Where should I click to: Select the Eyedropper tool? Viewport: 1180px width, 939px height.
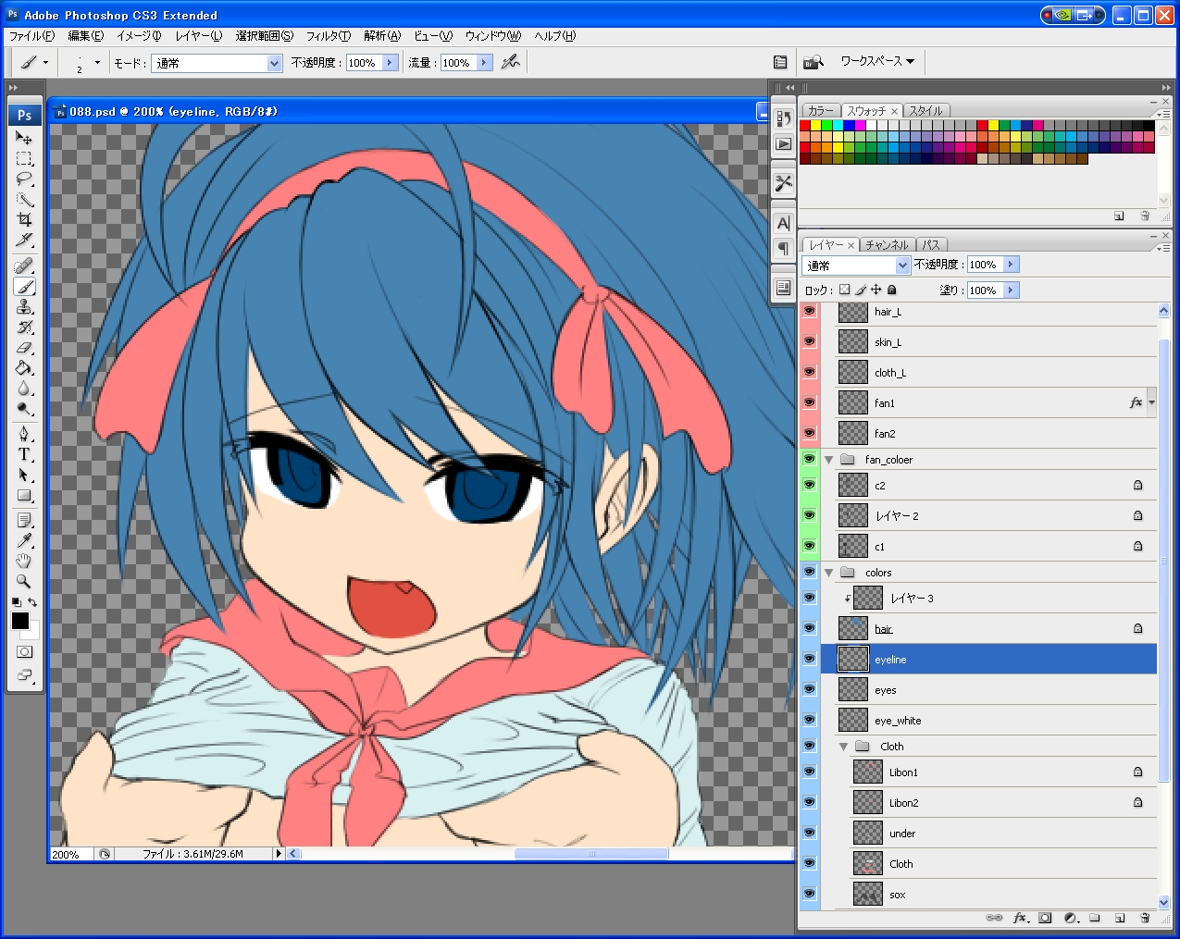24,541
